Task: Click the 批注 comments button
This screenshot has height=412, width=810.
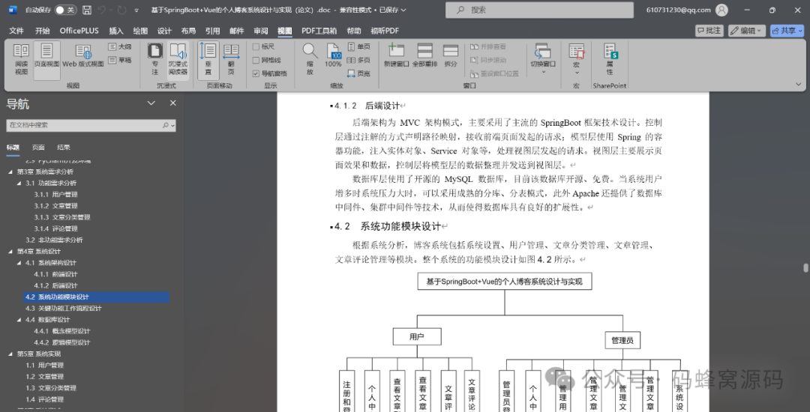Action: (x=709, y=31)
